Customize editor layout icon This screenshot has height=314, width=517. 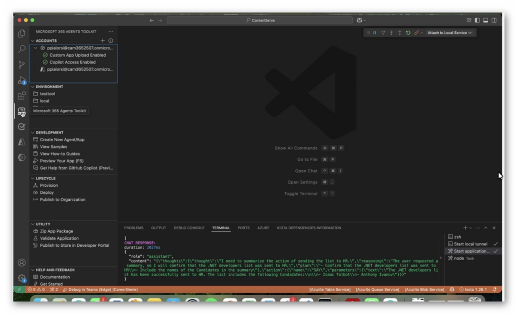[469, 21]
